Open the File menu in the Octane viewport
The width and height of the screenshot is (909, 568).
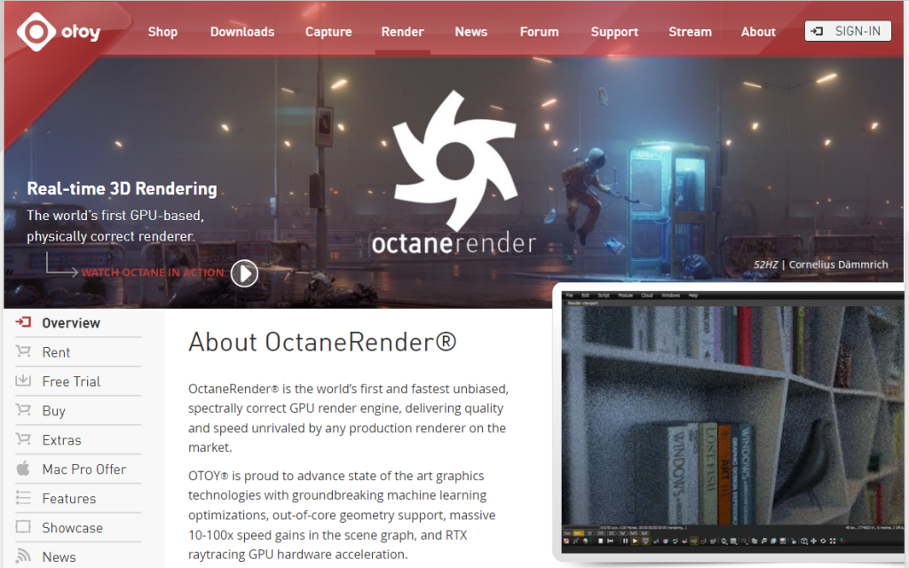[x=570, y=296]
